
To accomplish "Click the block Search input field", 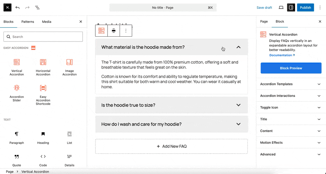I will [43, 37].
